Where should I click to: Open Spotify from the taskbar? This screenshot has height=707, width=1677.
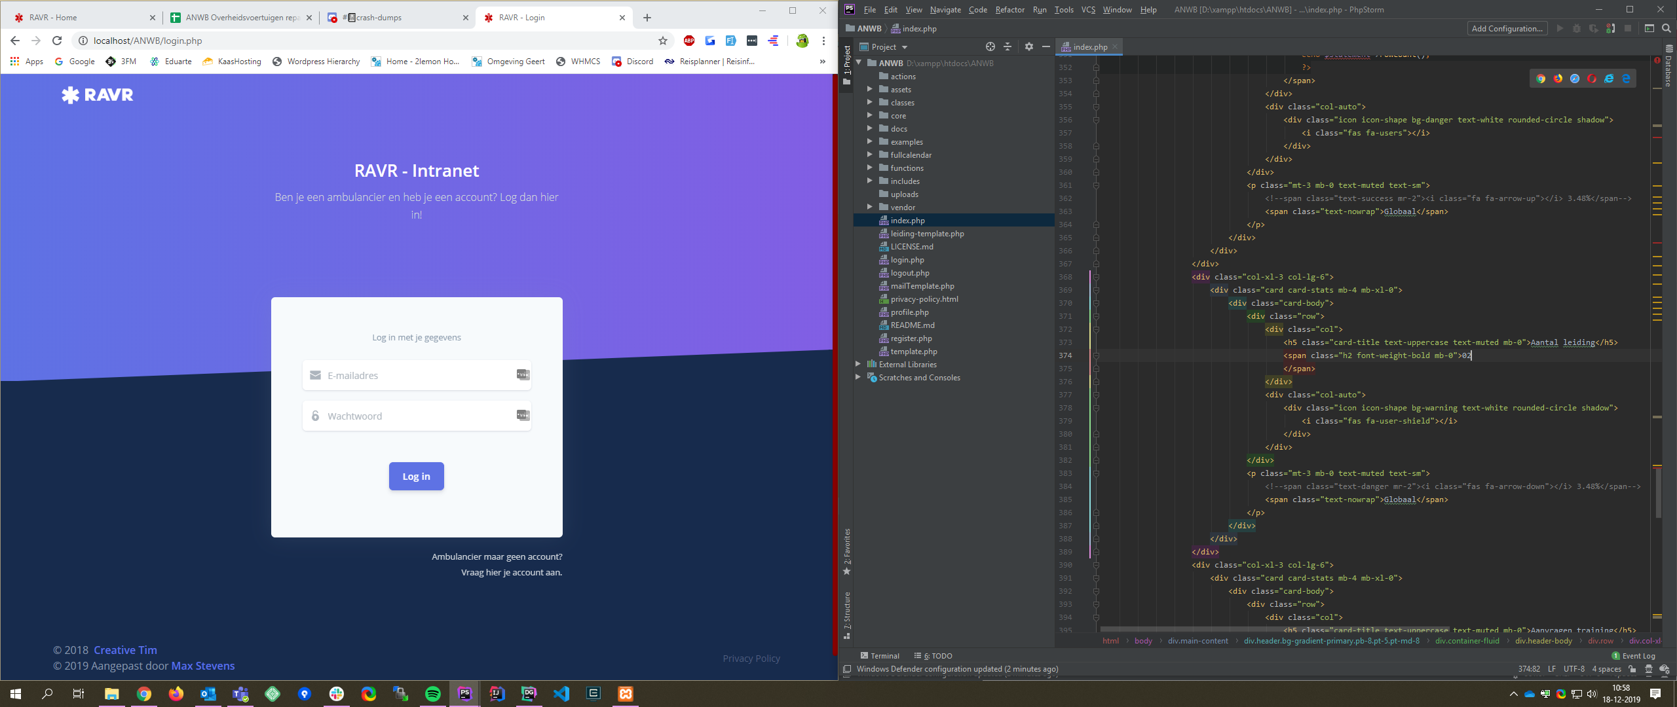(x=433, y=694)
